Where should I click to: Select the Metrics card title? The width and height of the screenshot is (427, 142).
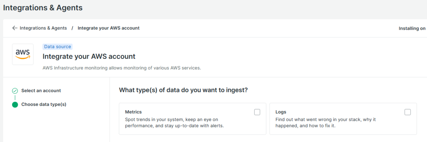pyautogui.click(x=133, y=112)
